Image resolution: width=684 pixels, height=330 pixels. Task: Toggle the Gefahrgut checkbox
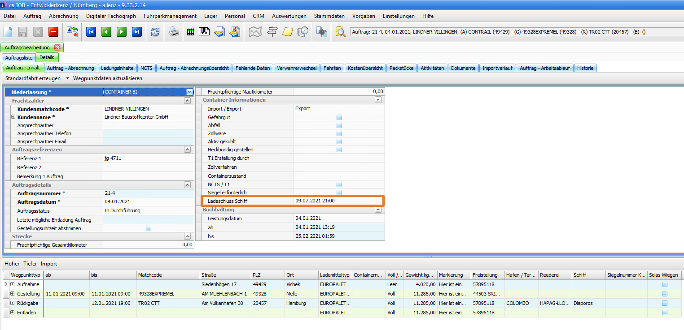(339, 117)
